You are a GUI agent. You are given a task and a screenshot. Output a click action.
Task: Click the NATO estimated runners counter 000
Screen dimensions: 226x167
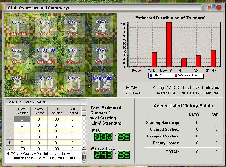pyautogui.click(x=103, y=137)
